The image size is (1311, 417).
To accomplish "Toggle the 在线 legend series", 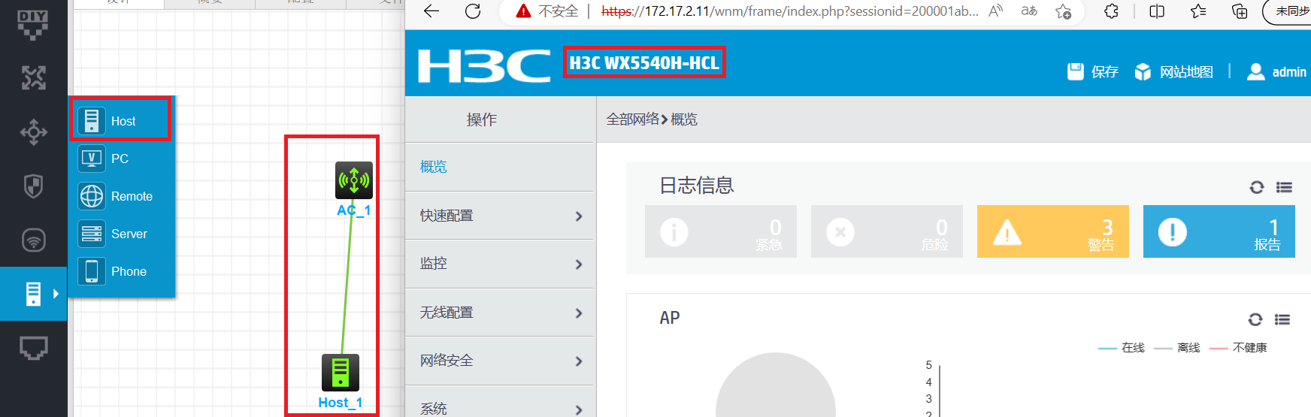I will (x=1121, y=348).
